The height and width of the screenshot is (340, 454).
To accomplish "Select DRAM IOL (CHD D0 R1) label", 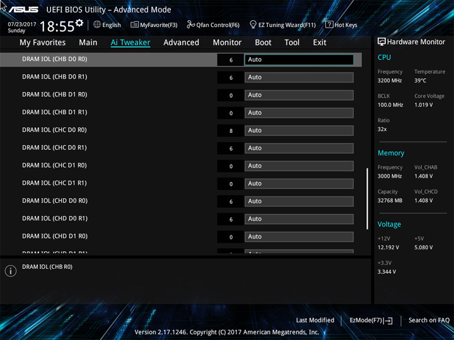I will 55,218.
